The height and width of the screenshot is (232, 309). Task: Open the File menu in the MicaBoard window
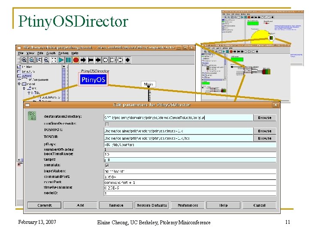tap(21, 53)
